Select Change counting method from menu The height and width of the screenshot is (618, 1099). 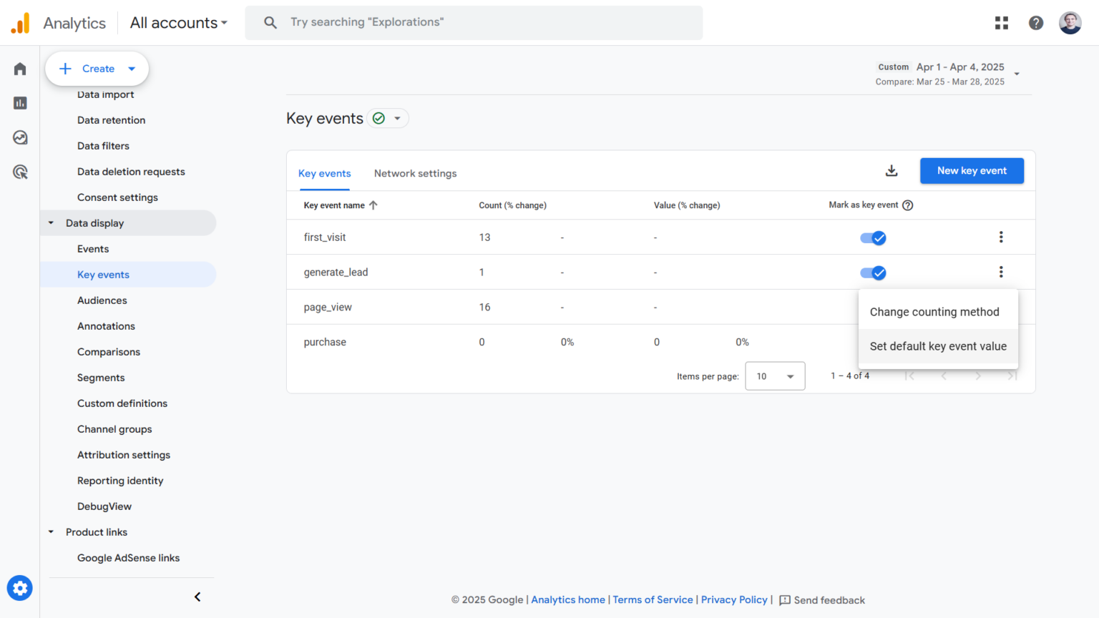coord(934,311)
